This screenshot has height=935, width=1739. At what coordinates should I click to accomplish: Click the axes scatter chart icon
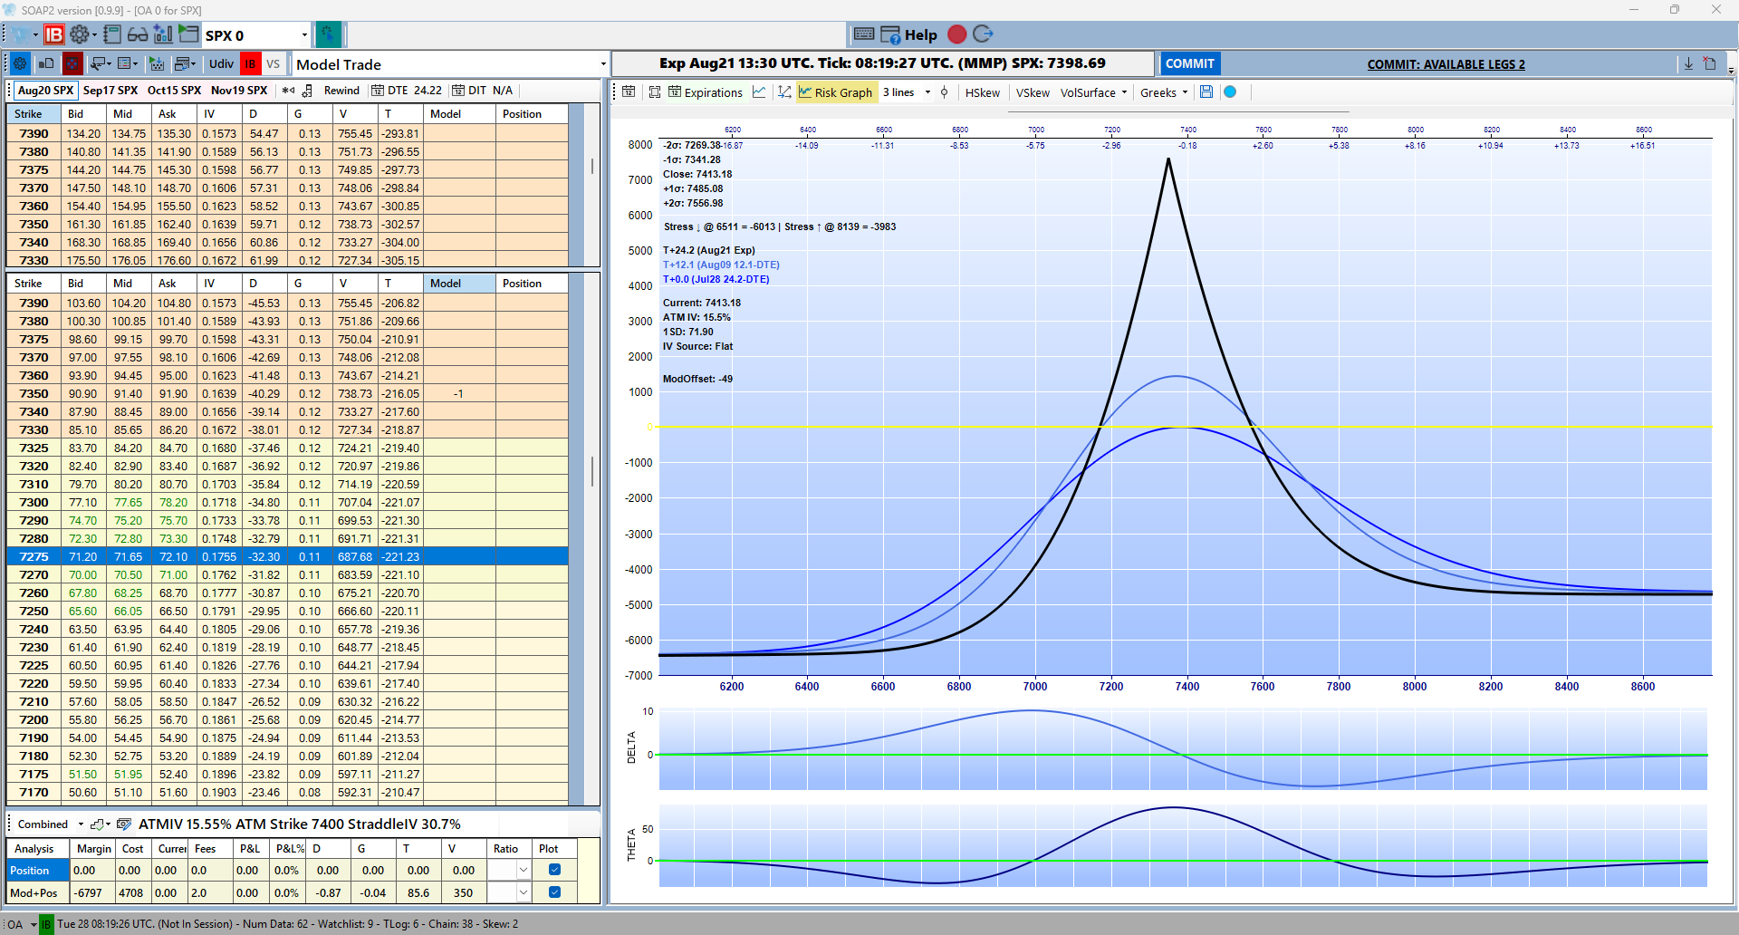tap(784, 92)
